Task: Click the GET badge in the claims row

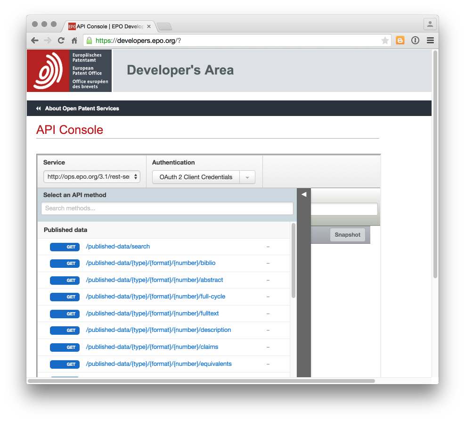Action: pyautogui.click(x=65, y=348)
